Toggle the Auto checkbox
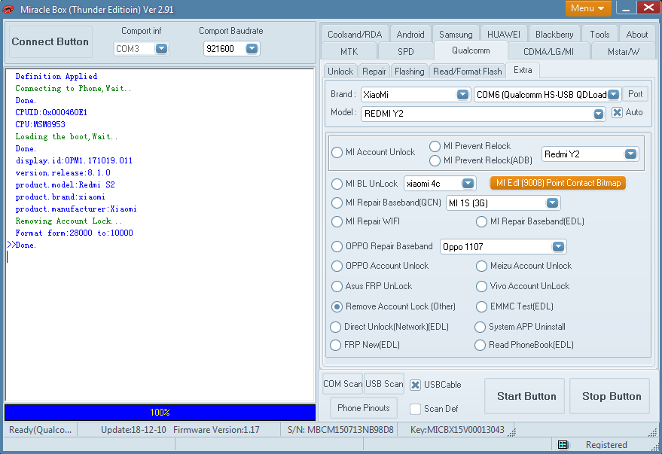This screenshot has width=662, height=454. (617, 112)
